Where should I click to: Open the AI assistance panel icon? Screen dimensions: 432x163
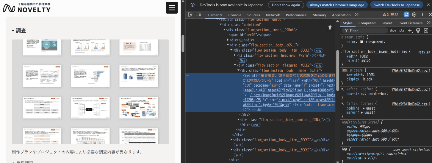(x=406, y=15)
